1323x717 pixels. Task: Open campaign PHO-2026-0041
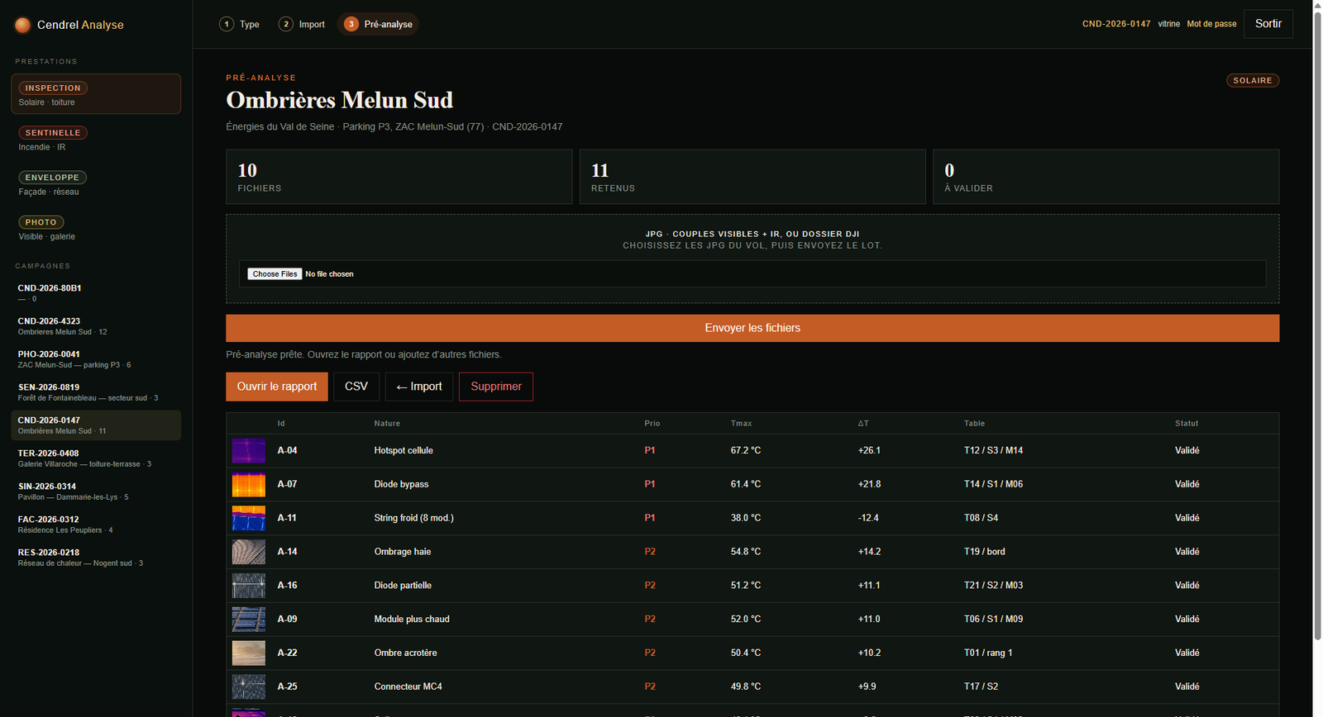pos(96,359)
